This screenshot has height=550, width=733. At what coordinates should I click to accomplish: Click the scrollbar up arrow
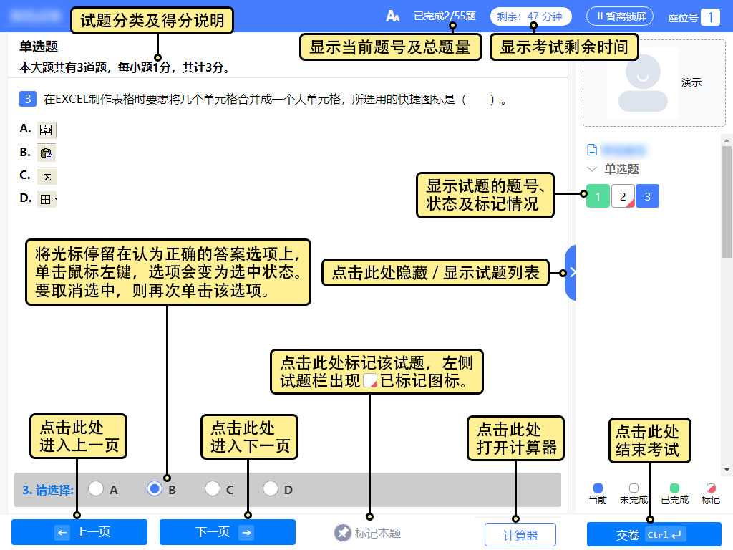727,140
